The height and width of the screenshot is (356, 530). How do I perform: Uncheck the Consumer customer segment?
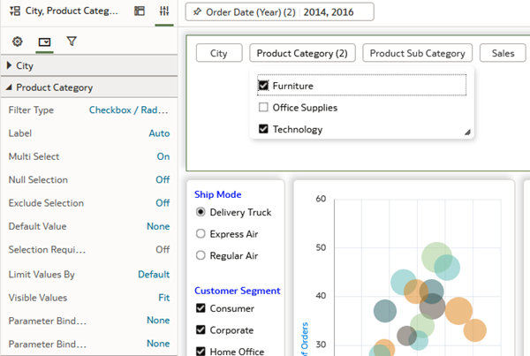[x=200, y=308]
